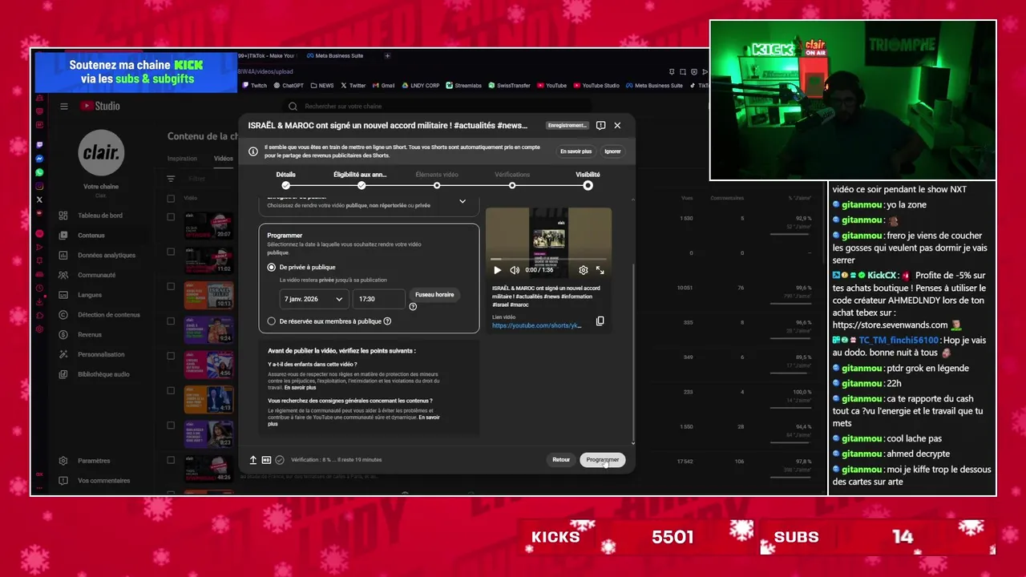Click the upload status arrow icon
This screenshot has width=1026, height=577.
pos(253,460)
